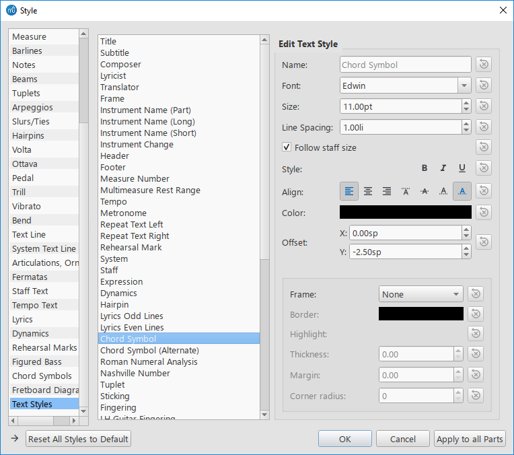This screenshot has height=455, width=514.
Task: Reset Border color to default
Action: (476, 314)
